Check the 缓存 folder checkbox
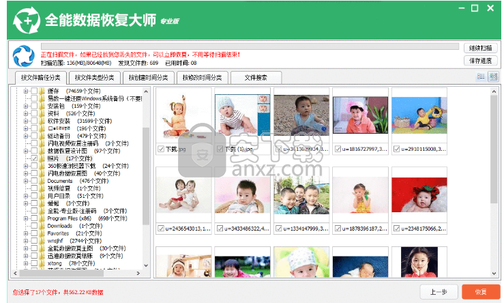 (34, 91)
